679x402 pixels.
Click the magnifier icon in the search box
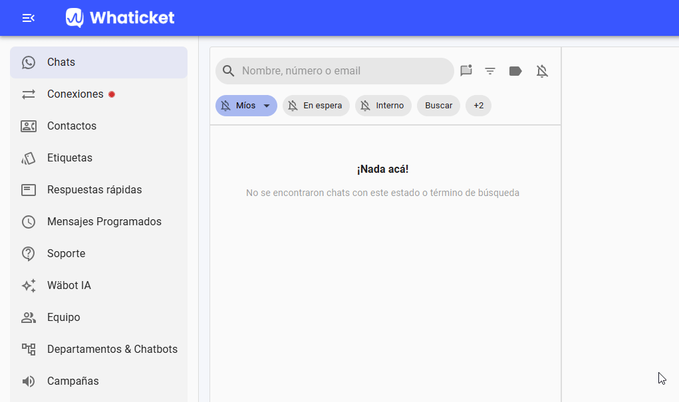click(229, 71)
